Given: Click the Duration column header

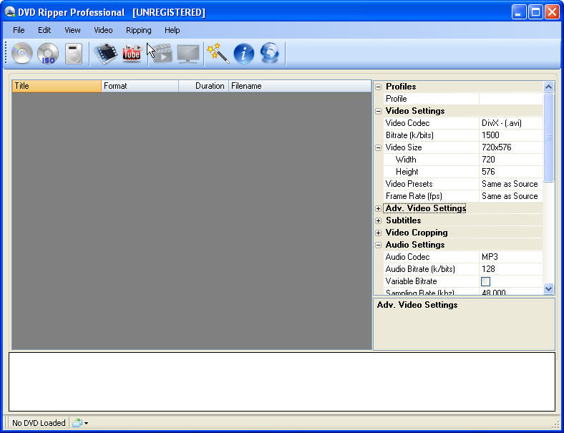Looking at the screenshot, I should coord(203,86).
